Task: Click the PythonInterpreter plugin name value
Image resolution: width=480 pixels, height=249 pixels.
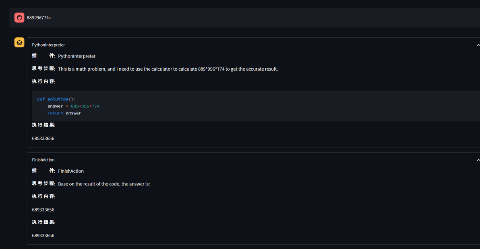Action: click(77, 56)
